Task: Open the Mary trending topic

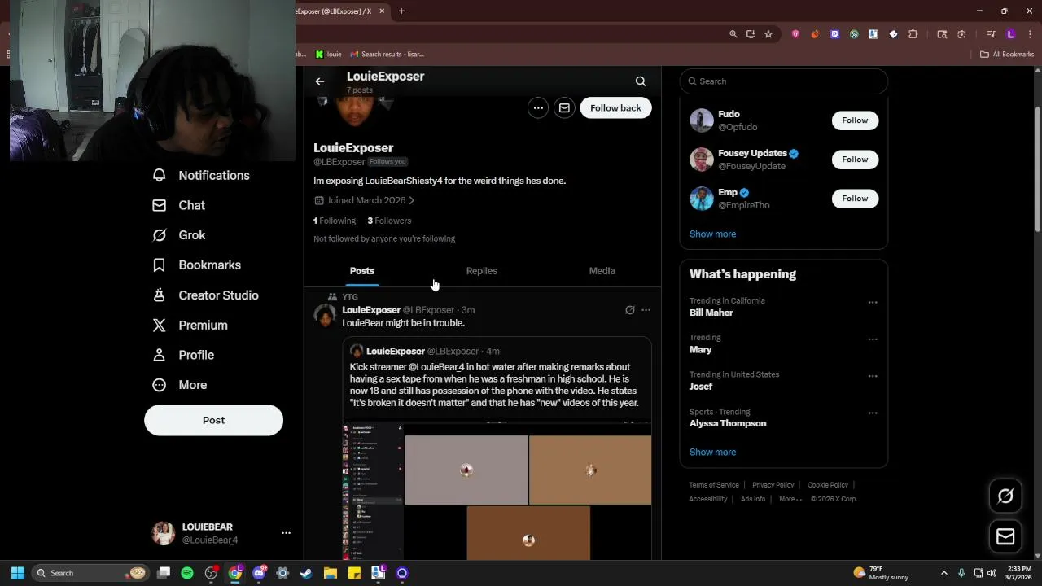Action: (x=700, y=350)
